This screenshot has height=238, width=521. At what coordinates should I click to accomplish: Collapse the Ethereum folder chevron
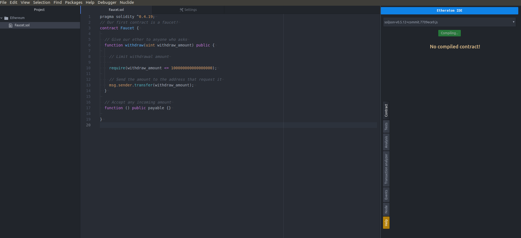coord(2,18)
